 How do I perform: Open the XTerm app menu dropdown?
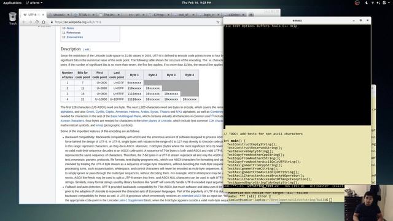pos(34,2)
